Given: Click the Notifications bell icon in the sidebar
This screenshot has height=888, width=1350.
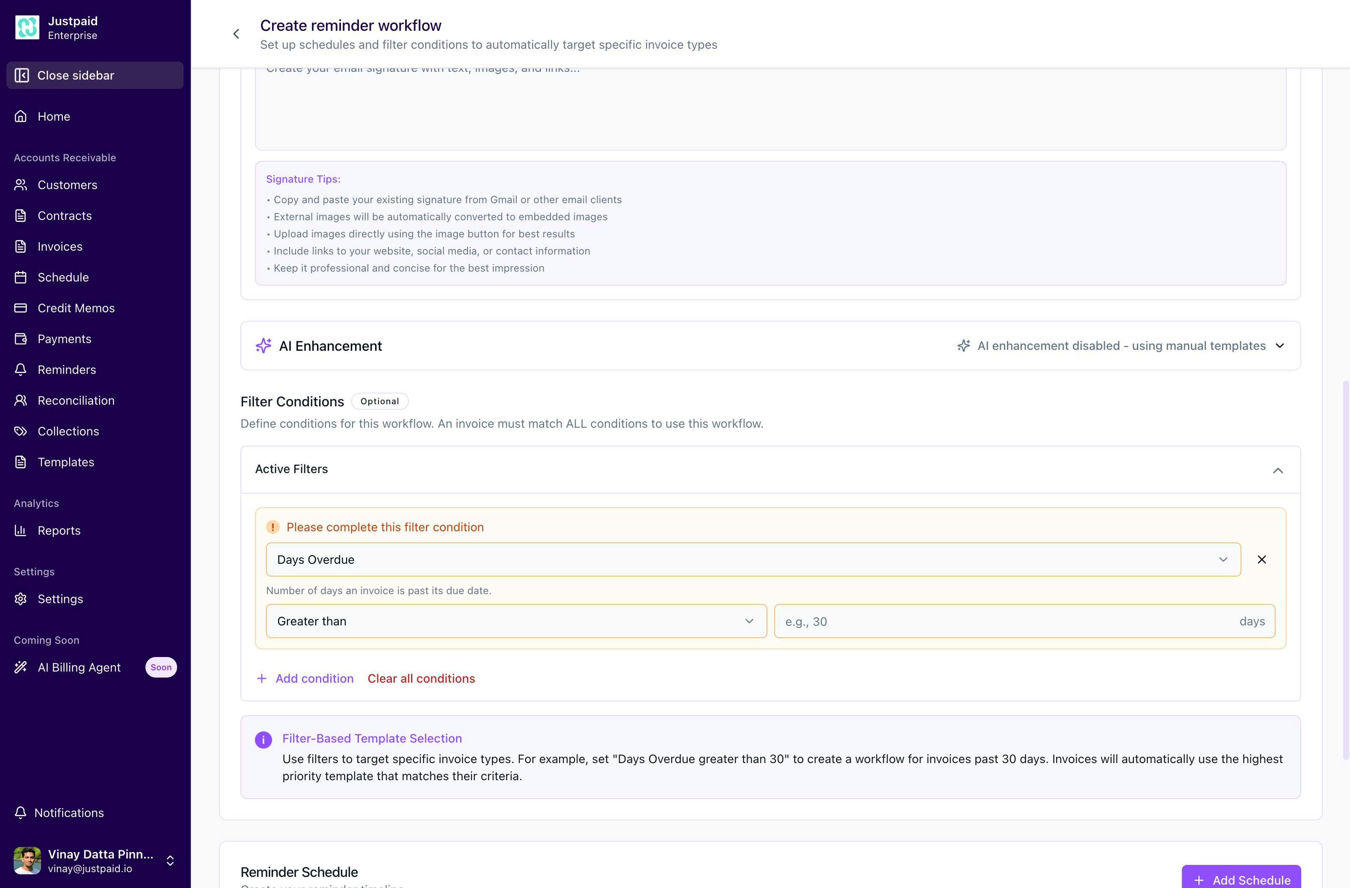Looking at the screenshot, I should point(21,813).
